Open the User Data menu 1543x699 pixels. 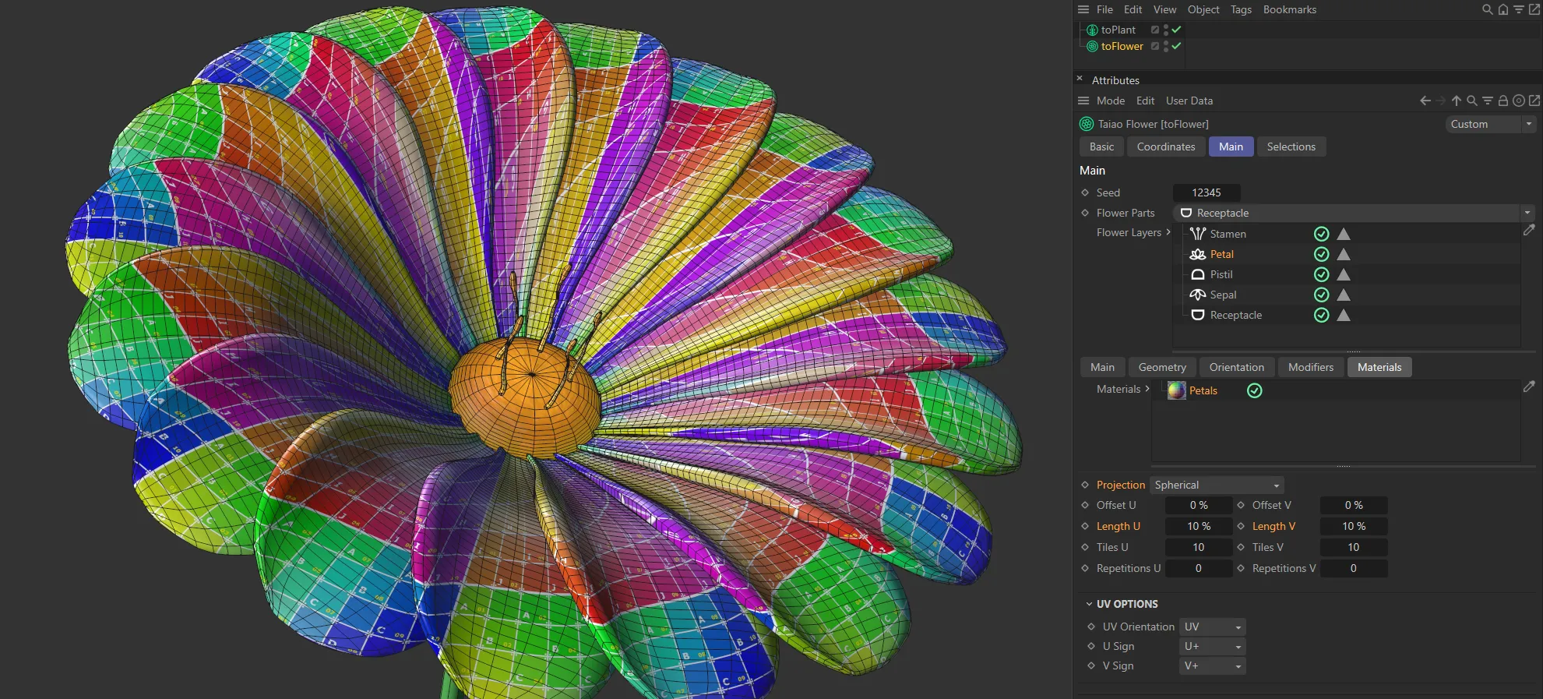click(x=1189, y=101)
